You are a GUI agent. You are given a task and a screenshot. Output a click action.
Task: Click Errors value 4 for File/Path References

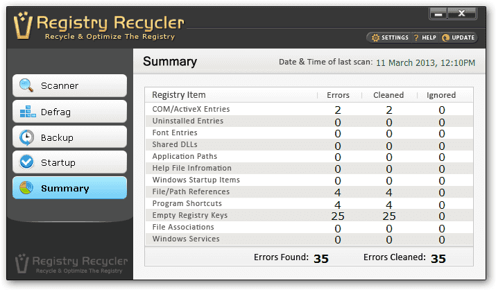(x=338, y=192)
